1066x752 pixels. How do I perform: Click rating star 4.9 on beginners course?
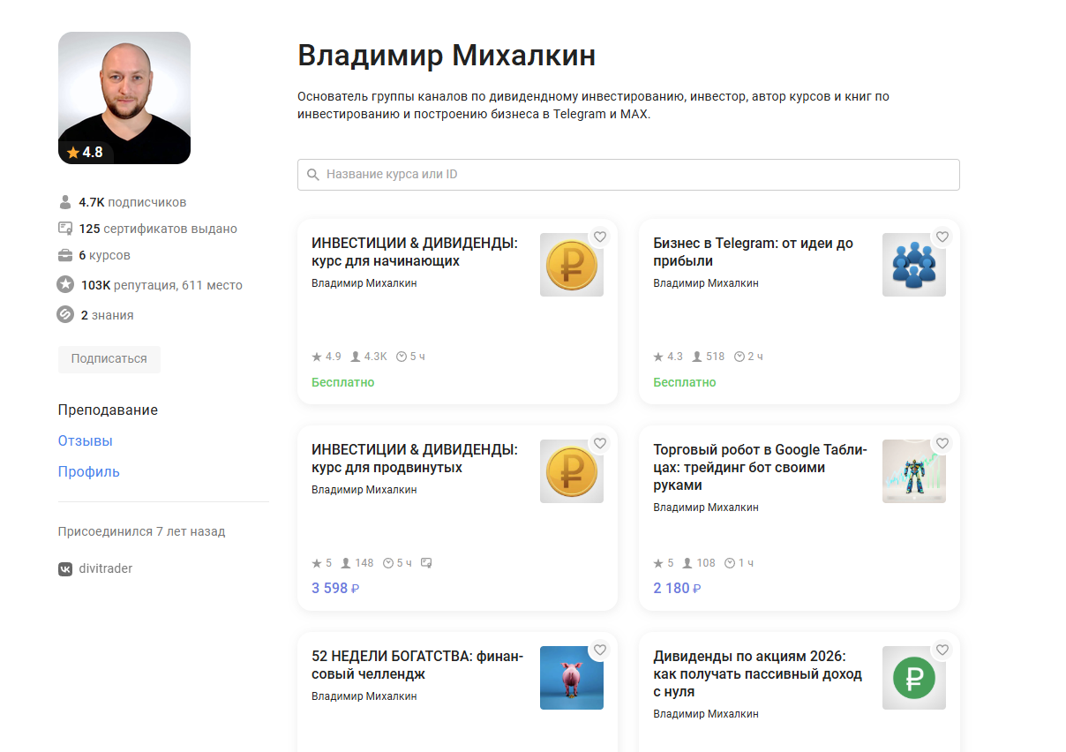pyautogui.click(x=317, y=357)
